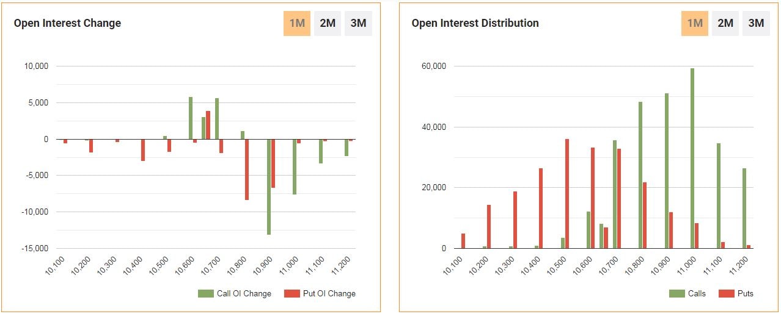This screenshot has width=781, height=314.
Task: Toggle Put OI Change legend swatch
Action: pyautogui.click(x=292, y=294)
